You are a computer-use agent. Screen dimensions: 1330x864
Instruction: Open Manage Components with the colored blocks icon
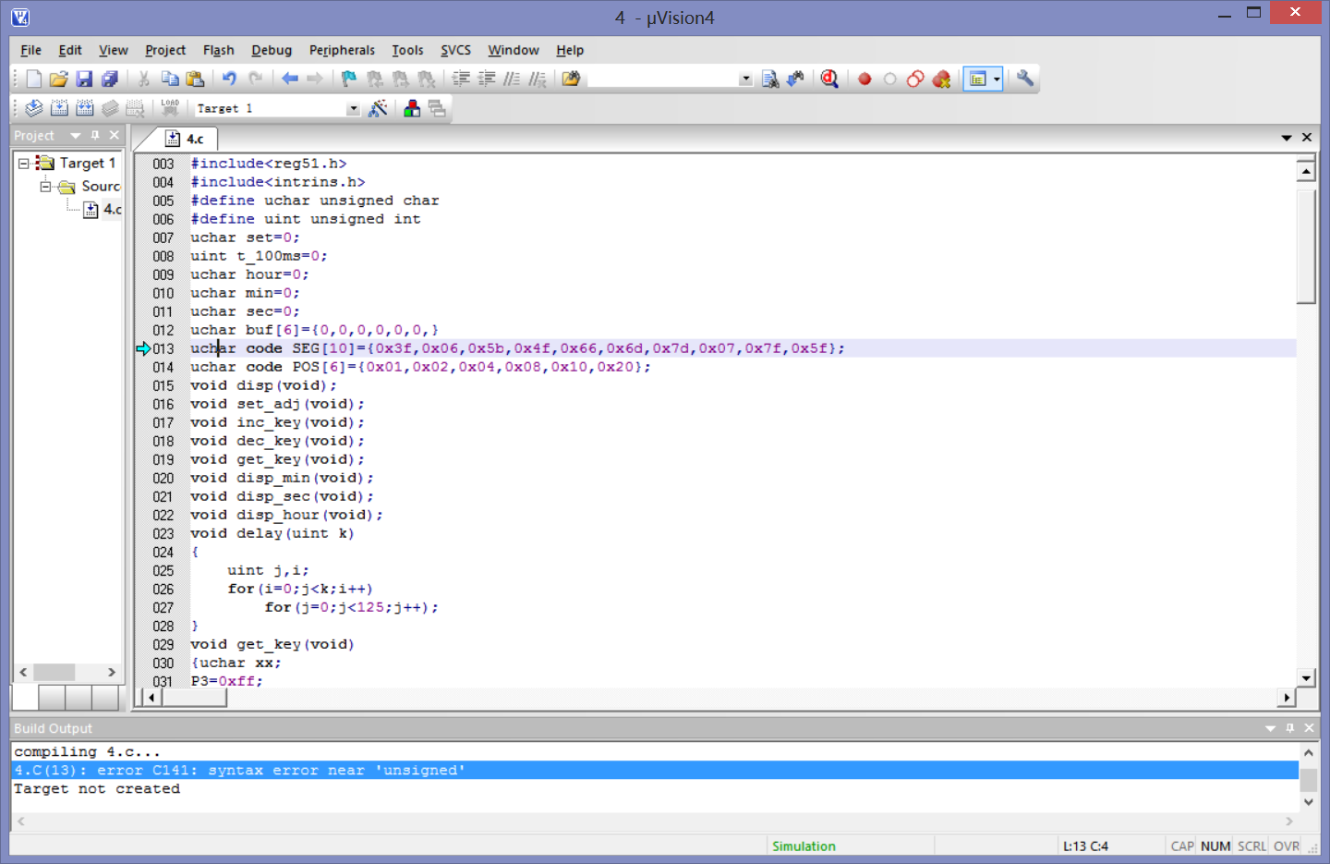412,109
